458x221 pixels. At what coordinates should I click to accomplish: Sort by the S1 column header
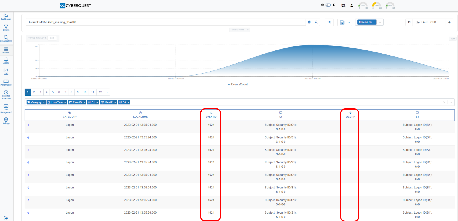[281, 115]
